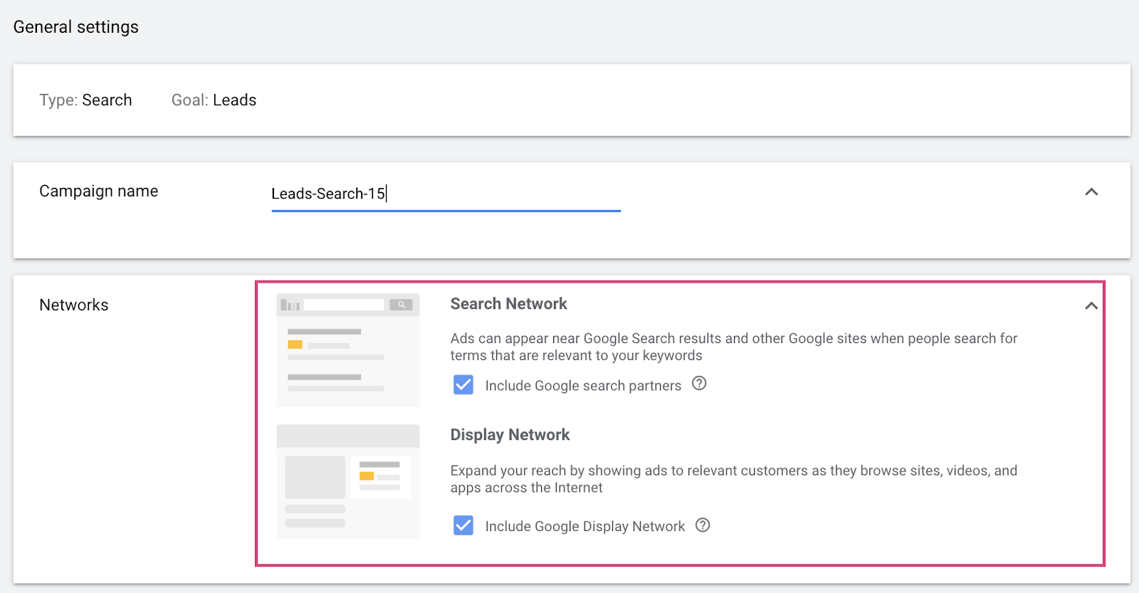Click the Display Network expand reach description
1139x593 pixels.
(x=734, y=479)
